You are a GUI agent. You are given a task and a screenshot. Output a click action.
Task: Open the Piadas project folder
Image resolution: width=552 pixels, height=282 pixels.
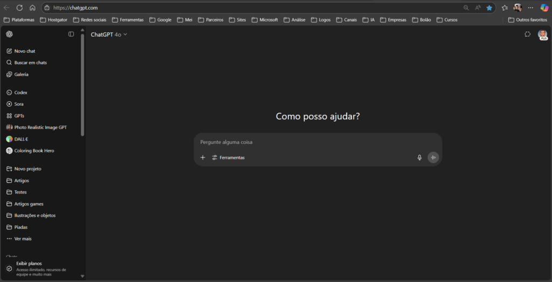pyautogui.click(x=17, y=227)
